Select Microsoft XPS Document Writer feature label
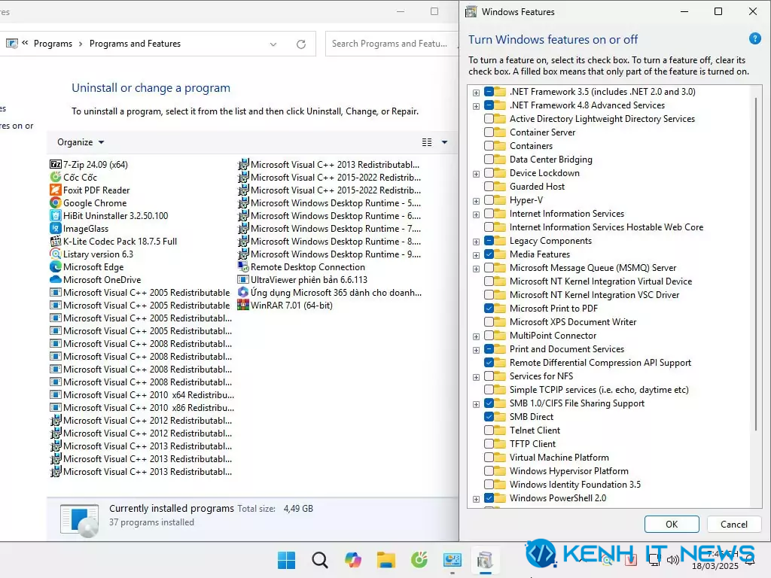This screenshot has width=771, height=578. point(573,322)
